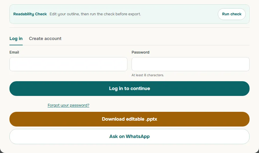
Task: Click the Readability Check heading text
Action: click(30, 14)
